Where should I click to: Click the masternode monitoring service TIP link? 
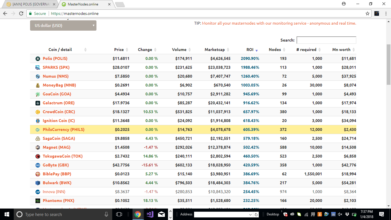(x=279, y=23)
